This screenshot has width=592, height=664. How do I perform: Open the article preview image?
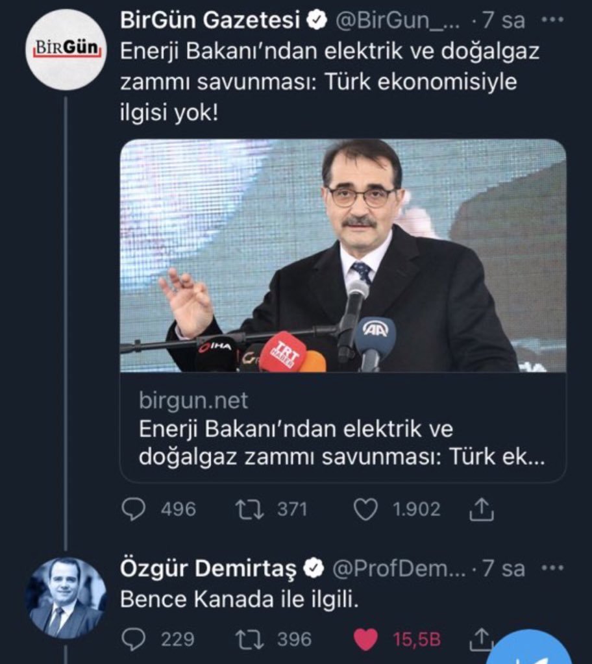pyautogui.click(x=342, y=256)
